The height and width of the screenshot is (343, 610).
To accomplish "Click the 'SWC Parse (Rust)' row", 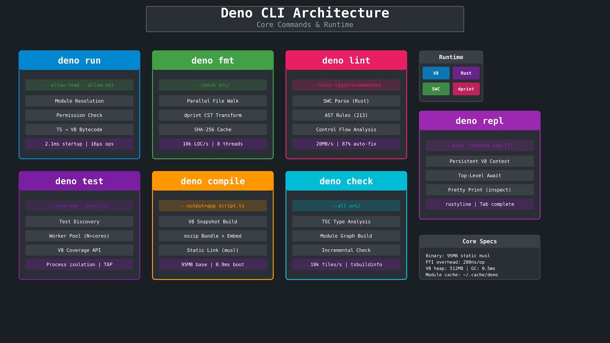I will click(346, 101).
